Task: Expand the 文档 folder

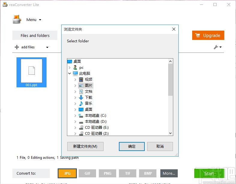Action: coord(75,92)
